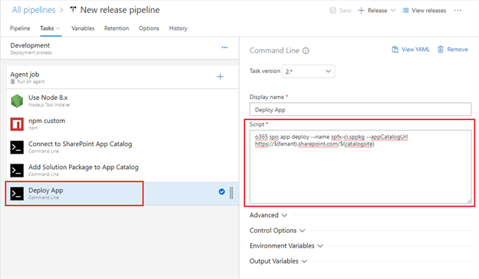The height and width of the screenshot is (279, 479).
Task: Open the Release dropdown chevron
Action: tap(393, 11)
